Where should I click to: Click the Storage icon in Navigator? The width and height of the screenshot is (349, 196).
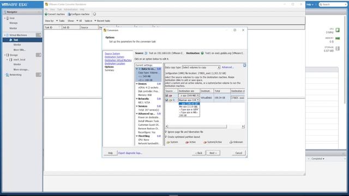pos(8,55)
